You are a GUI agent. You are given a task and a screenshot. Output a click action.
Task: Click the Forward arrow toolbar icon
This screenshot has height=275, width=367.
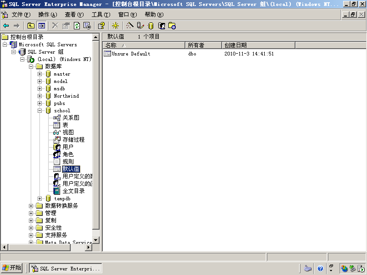click(17, 26)
